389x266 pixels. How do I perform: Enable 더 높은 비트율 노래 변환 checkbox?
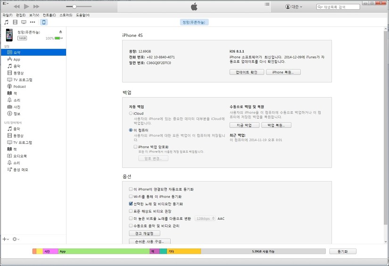[x=131, y=218]
